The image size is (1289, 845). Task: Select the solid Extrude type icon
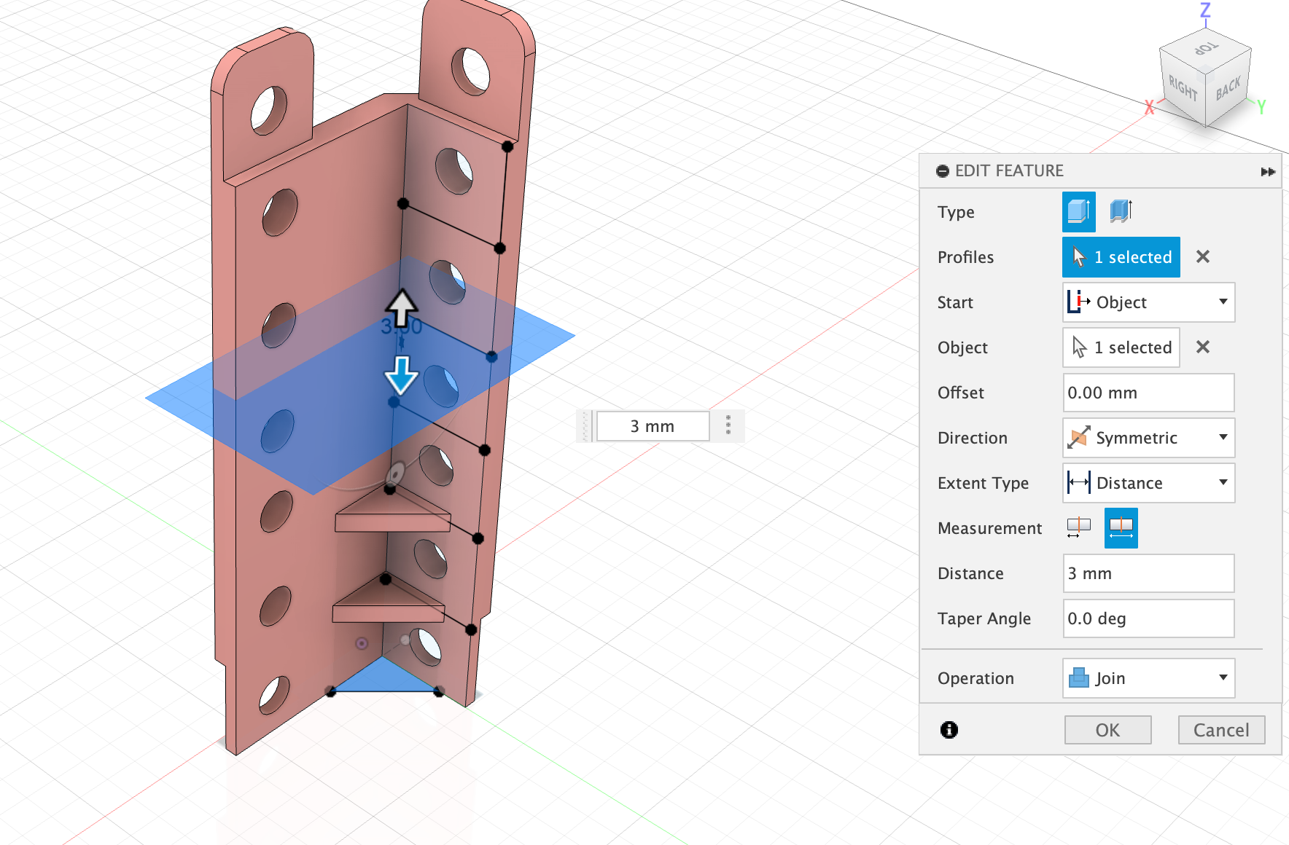(1078, 212)
